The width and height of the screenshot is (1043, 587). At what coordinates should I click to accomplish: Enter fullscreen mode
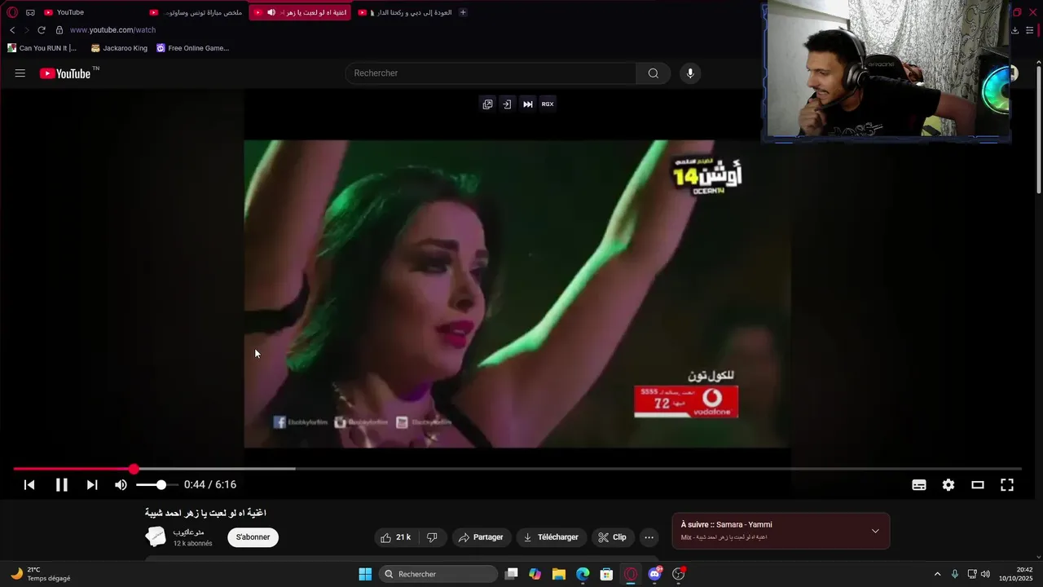point(1007,485)
